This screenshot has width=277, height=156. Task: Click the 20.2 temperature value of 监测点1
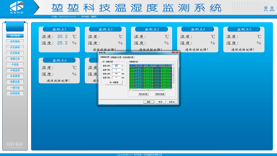pyautogui.click(x=62, y=37)
